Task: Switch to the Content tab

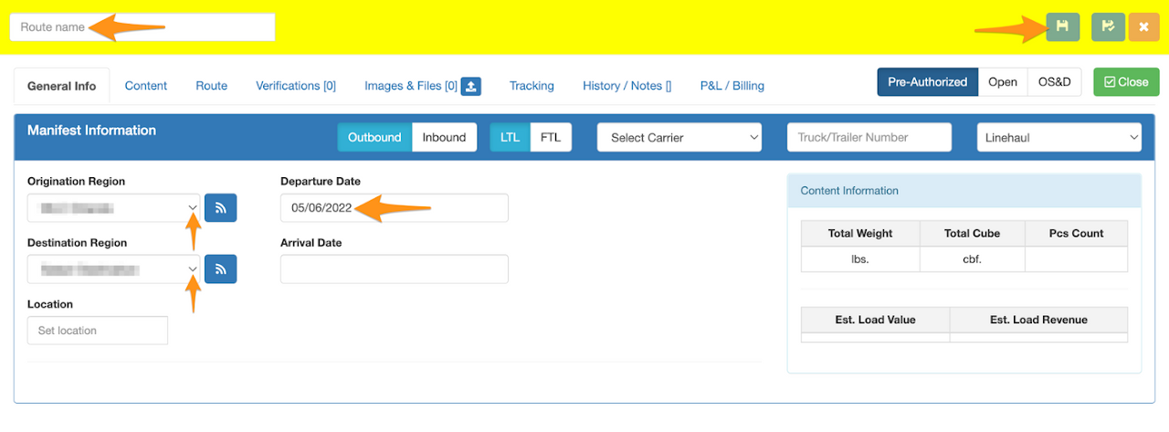Action: click(146, 86)
